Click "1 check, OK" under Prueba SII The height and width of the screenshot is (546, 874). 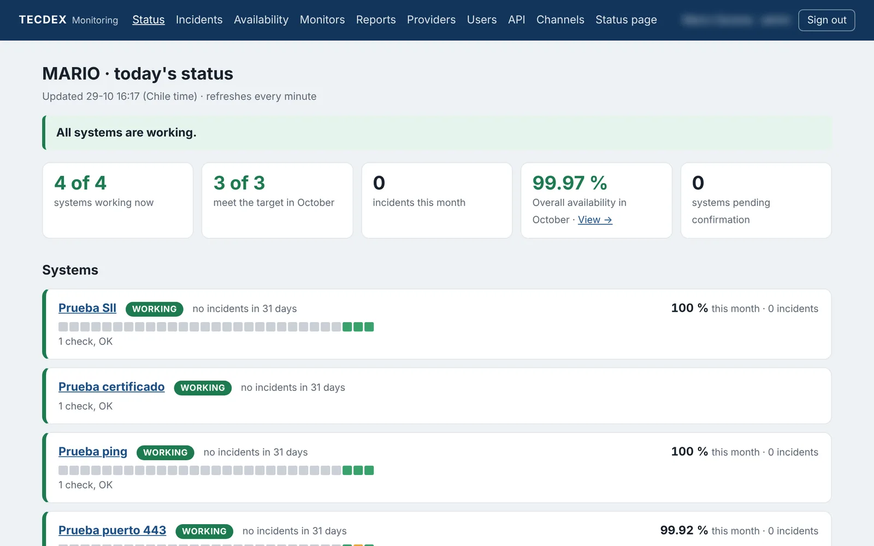click(86, 342)
